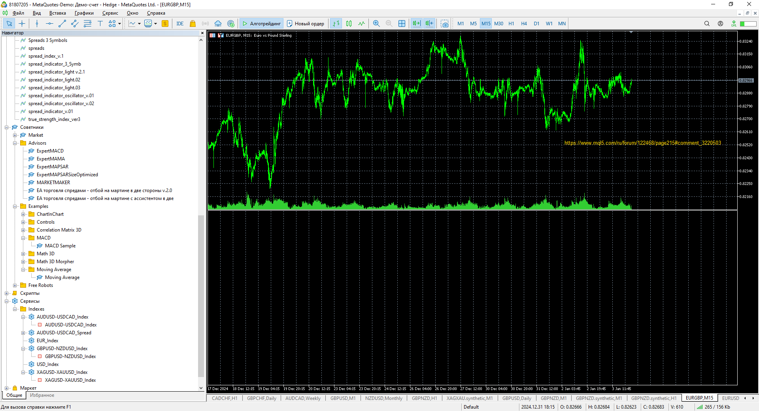
Task: Close the Навигатор panel
Action: tap(202, 33)
